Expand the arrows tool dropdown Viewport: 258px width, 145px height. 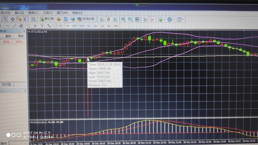point(53,26)
